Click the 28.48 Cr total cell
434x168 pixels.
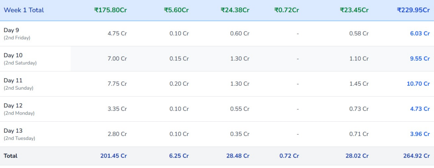pyautogui.click(x=238, y=156)
